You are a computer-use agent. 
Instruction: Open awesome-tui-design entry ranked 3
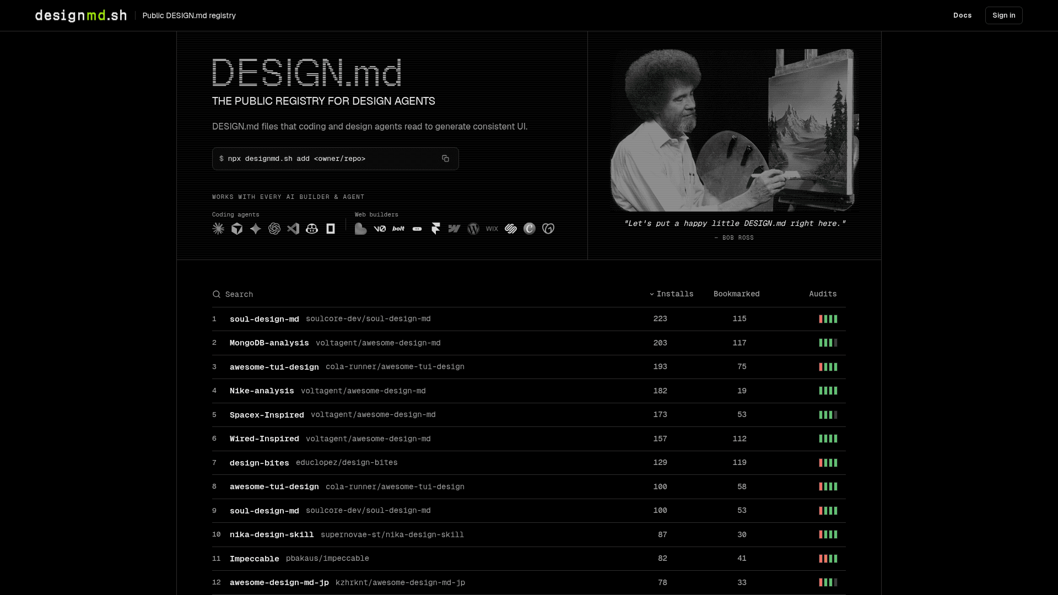529,367
